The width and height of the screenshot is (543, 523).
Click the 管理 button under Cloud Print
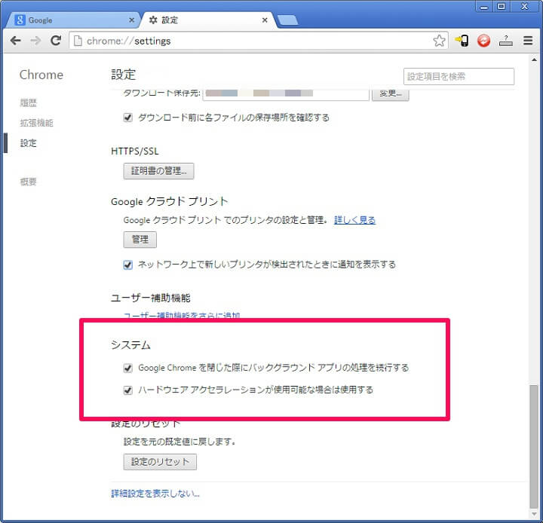140,240
